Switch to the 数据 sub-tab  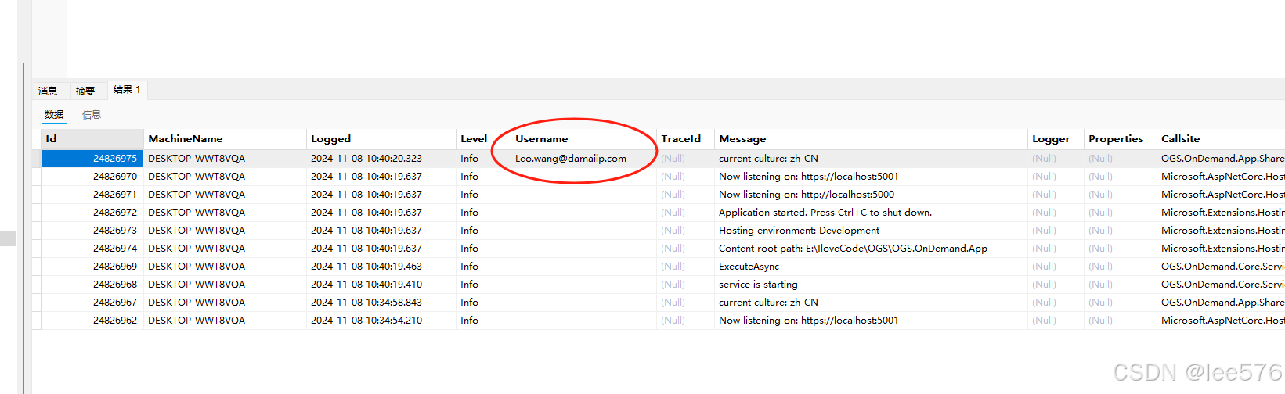click(x=54, y=115)
